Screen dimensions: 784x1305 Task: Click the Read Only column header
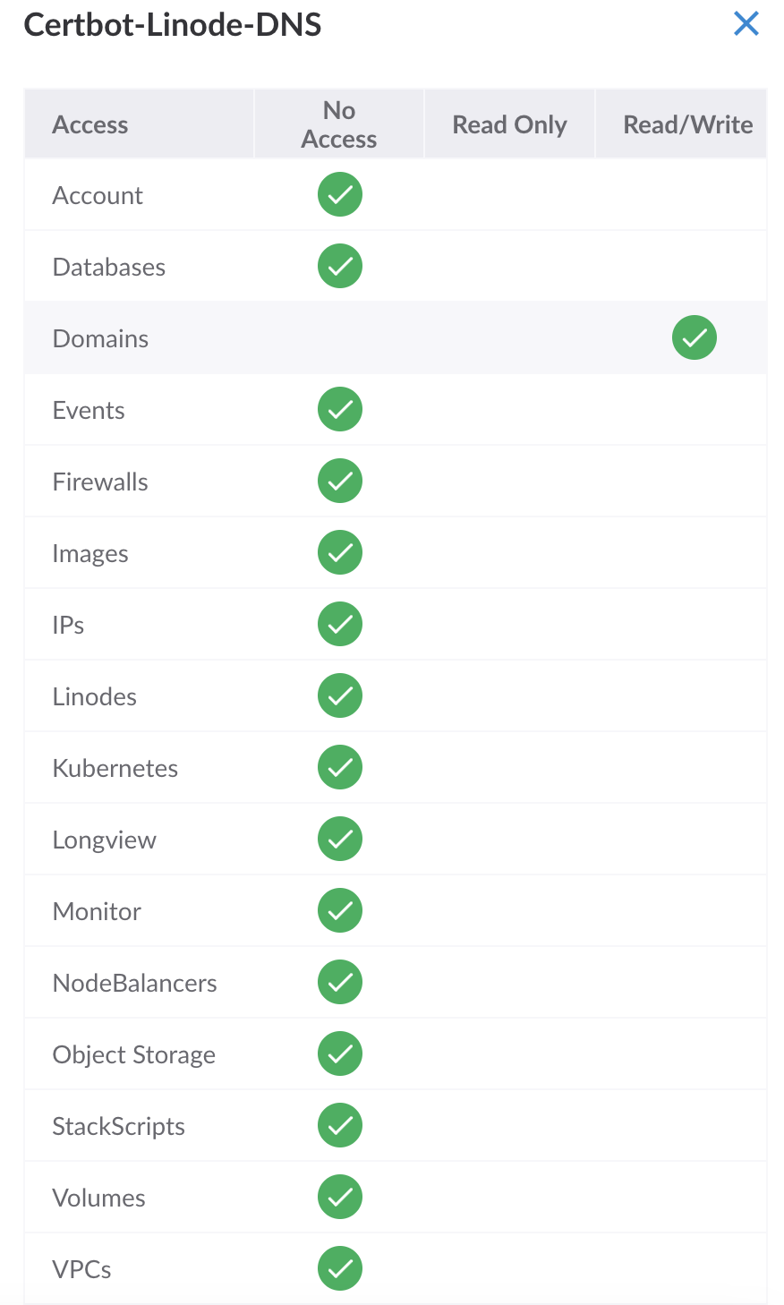coord(509,124)
